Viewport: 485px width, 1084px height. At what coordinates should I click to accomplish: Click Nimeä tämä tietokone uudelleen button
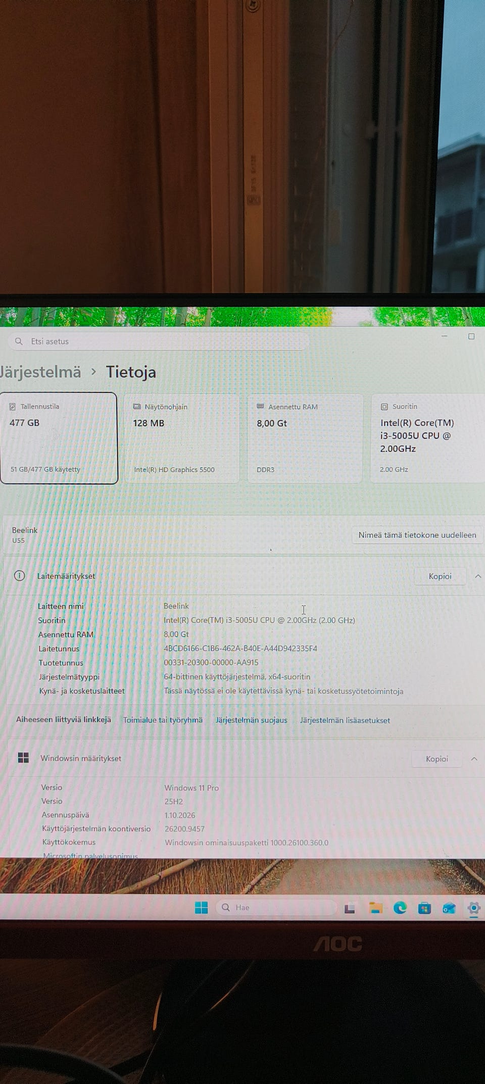[417, 535]
